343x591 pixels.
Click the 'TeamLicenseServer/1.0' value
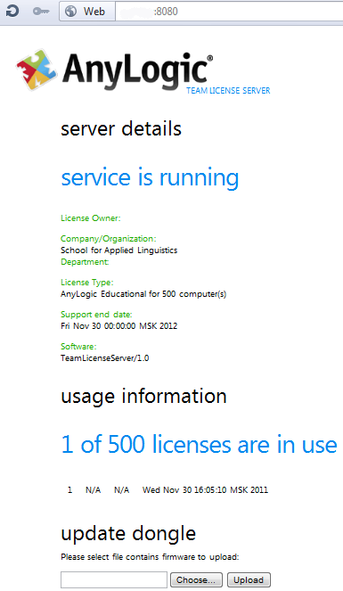coord(104,358)
